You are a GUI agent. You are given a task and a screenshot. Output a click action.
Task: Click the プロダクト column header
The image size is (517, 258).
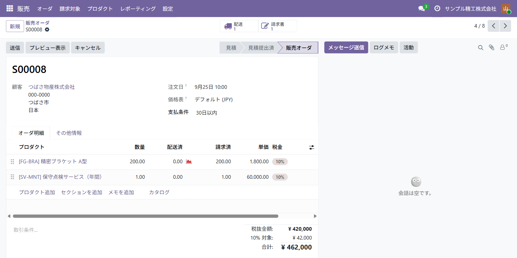coord(31,147)
